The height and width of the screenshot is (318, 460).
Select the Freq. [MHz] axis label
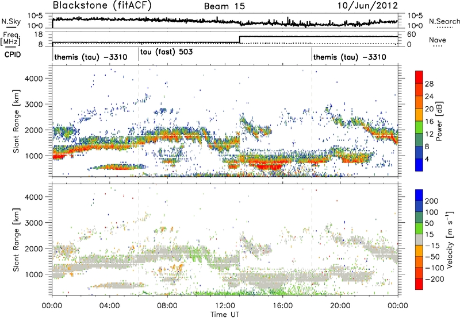(x=10, y=38)
